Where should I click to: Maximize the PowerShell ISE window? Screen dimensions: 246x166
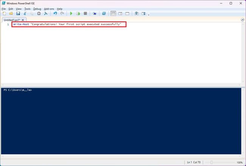click(x=231, y=3)
